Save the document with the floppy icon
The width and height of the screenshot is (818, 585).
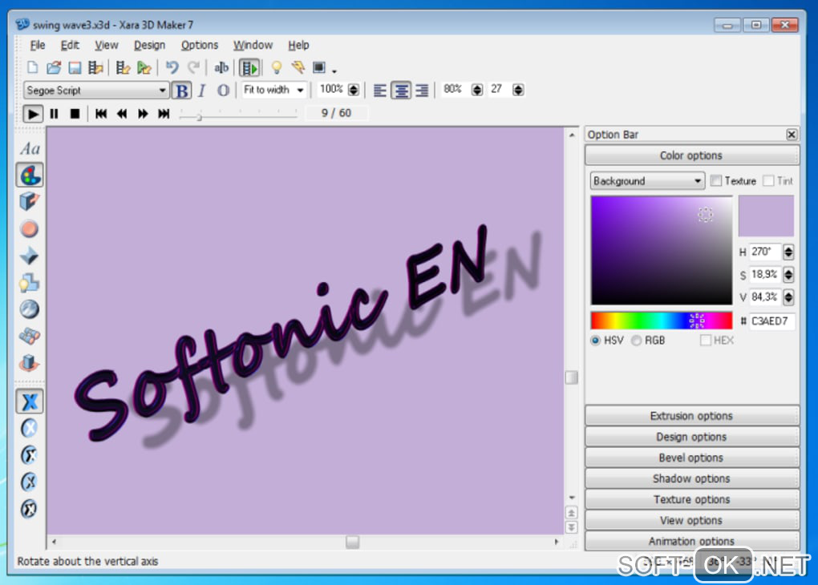(75, 67)
